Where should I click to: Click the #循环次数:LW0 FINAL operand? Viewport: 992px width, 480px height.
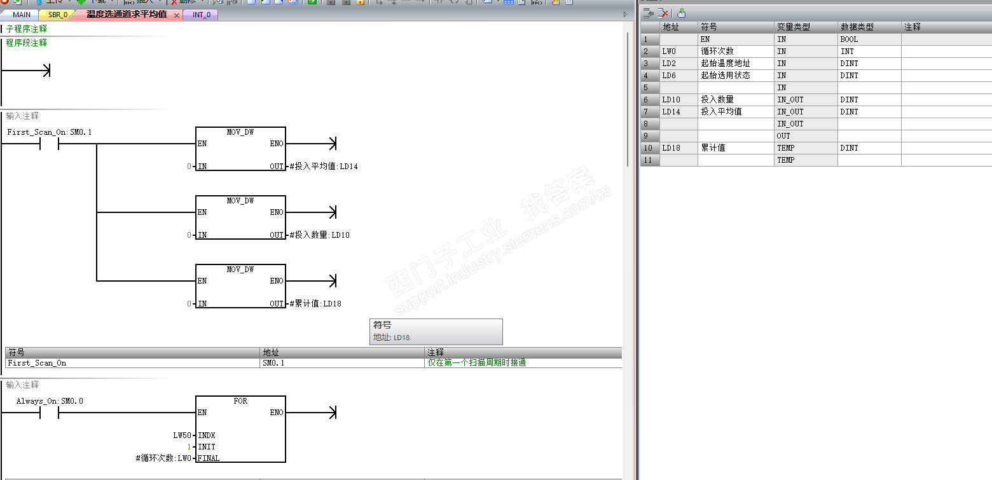point(163,458)
